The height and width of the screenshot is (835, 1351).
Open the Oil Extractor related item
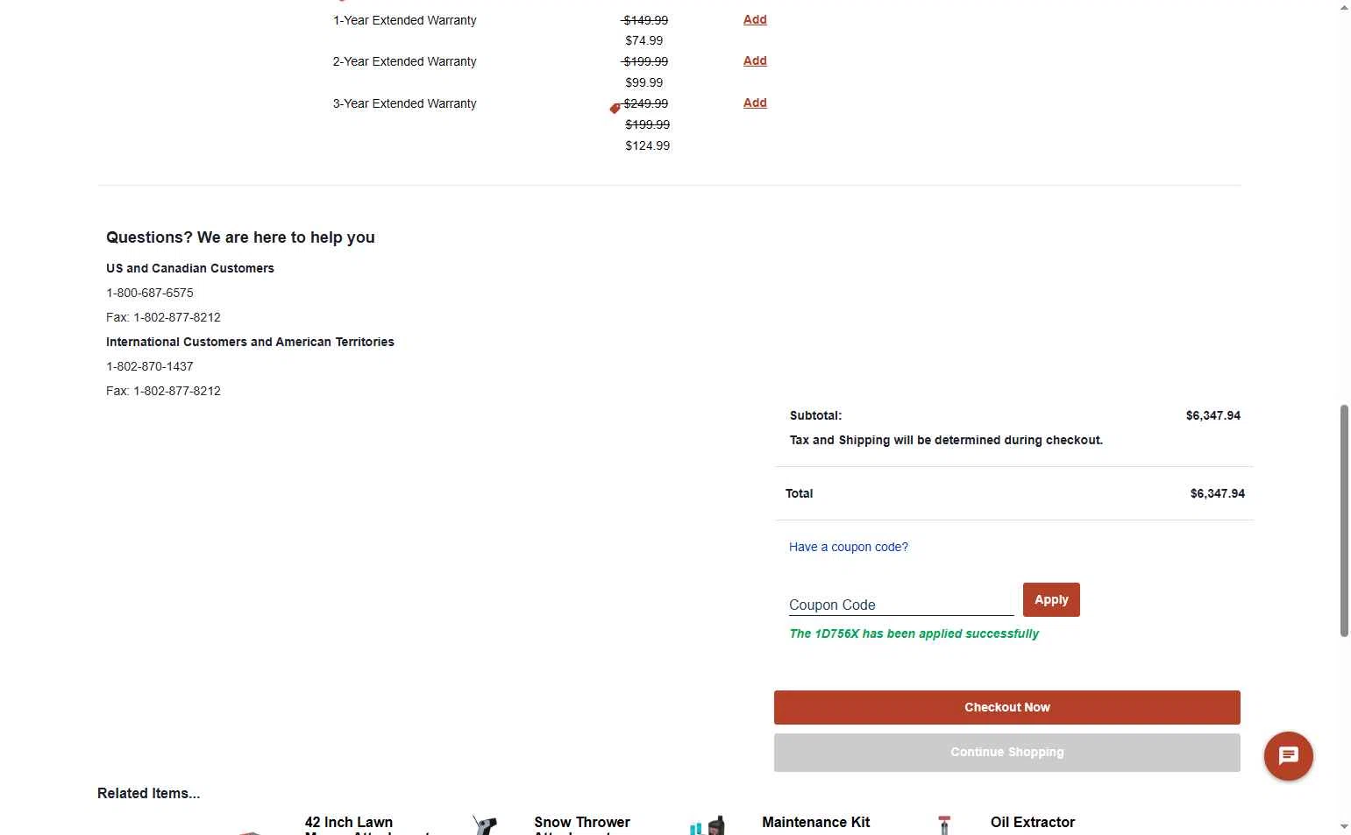pyautogui.click(x=1032, y=822)
